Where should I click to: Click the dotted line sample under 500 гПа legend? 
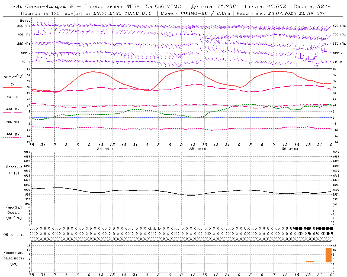[12, 137]
